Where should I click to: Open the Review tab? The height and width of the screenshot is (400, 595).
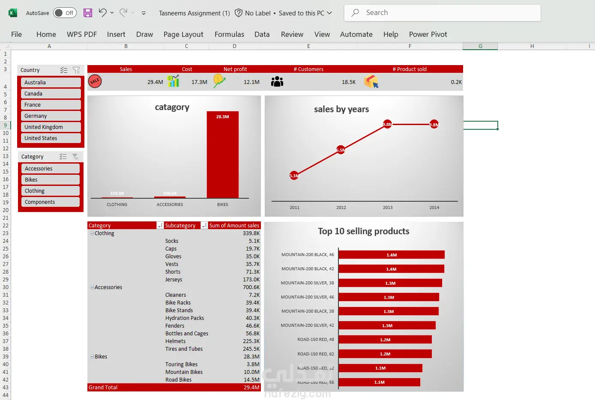coord(292,34)
